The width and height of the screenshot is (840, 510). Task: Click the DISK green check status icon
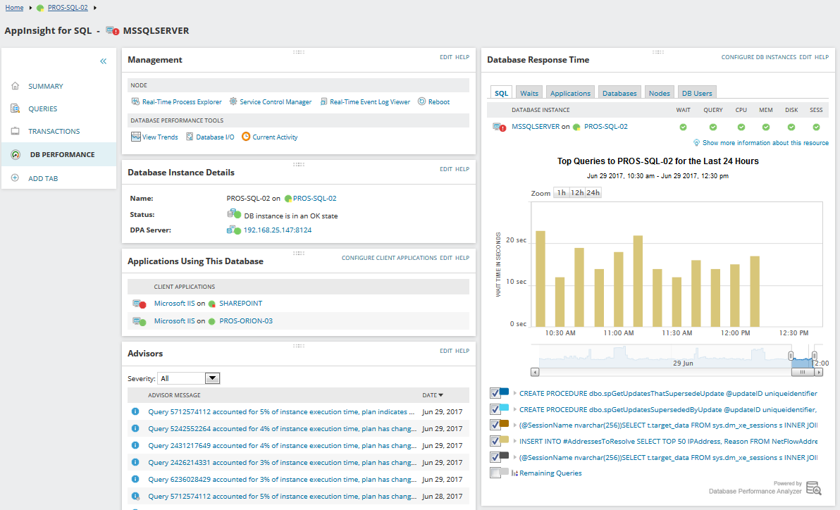pyautogui.click(x=791, y=127)
